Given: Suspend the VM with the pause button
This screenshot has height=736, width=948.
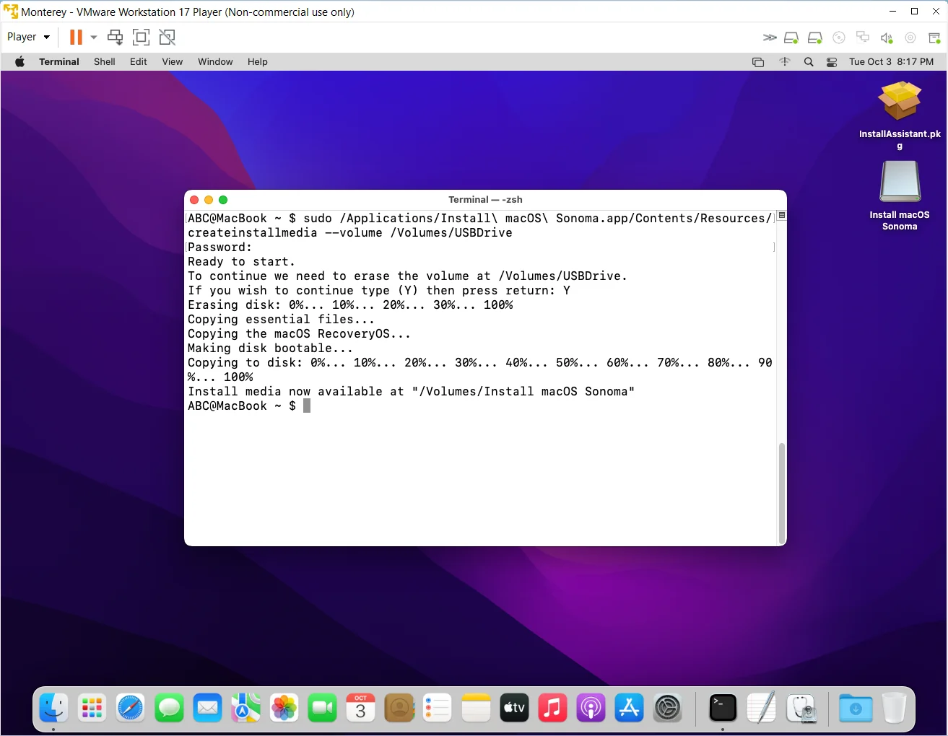Looking at the screenshot, I should click(x=76, y=37).
